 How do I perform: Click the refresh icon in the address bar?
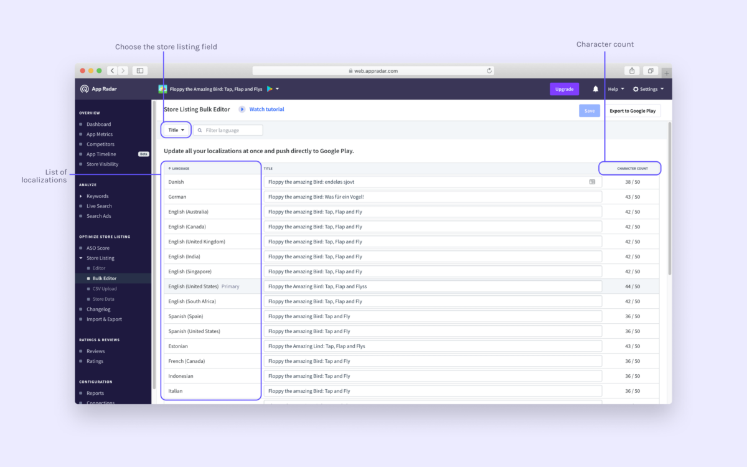pos(489,70)
